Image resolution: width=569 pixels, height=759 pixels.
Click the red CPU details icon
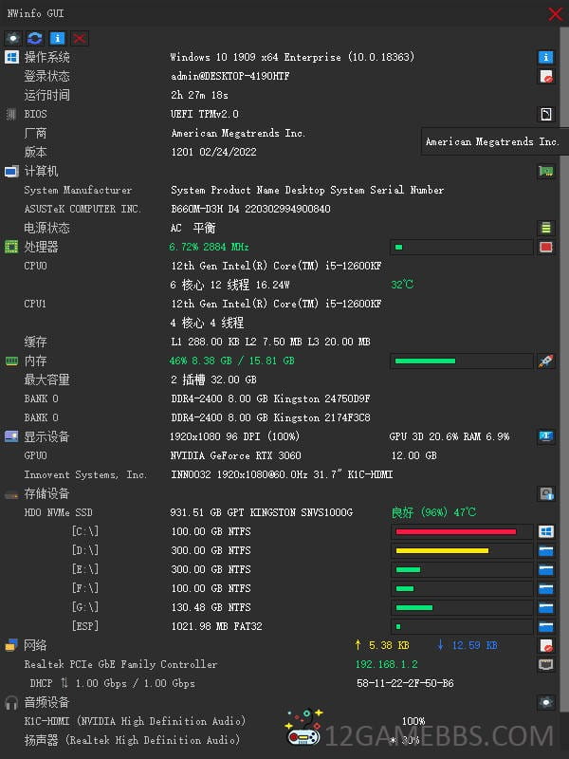pyautogui.click(x=545, y=247)
